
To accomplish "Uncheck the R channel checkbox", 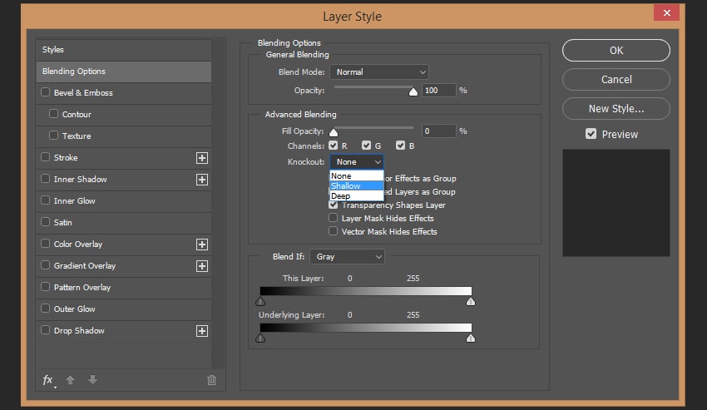I will click(334, 146).
